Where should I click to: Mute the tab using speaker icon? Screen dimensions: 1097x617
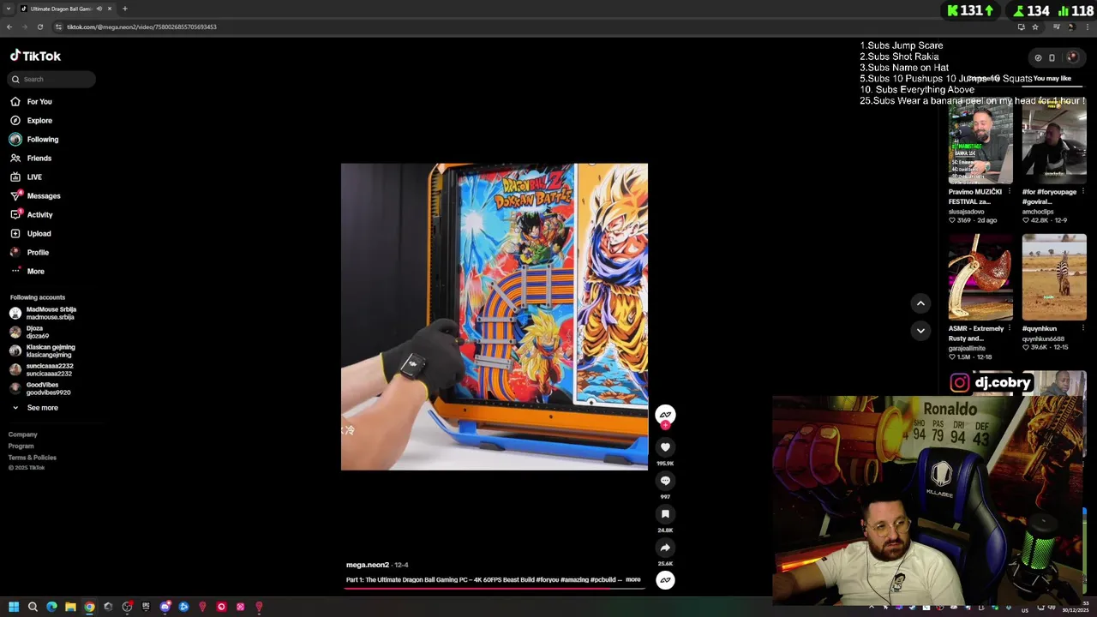99,9
